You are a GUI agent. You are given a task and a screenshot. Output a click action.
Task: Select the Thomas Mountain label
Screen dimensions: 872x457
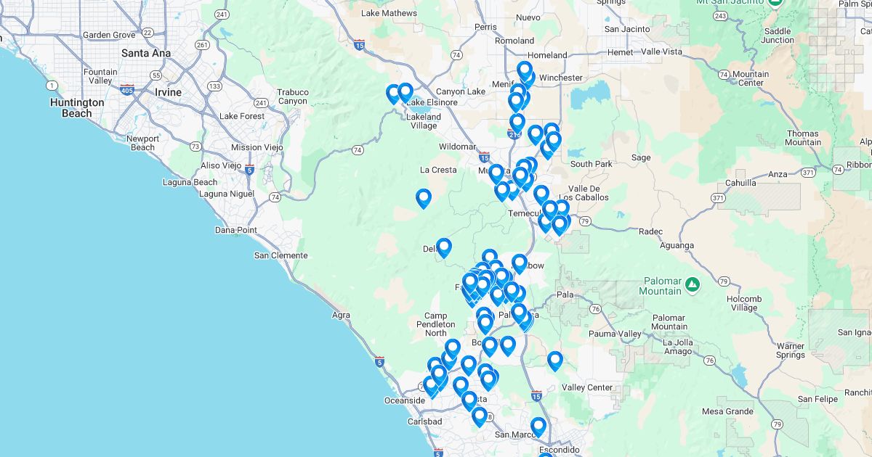point(802,138)
